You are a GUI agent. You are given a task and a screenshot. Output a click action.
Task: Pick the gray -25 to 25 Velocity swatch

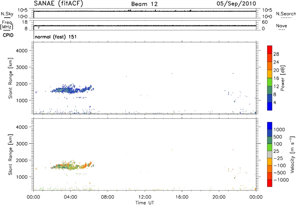pyautogui.click(x=270, y=154)
